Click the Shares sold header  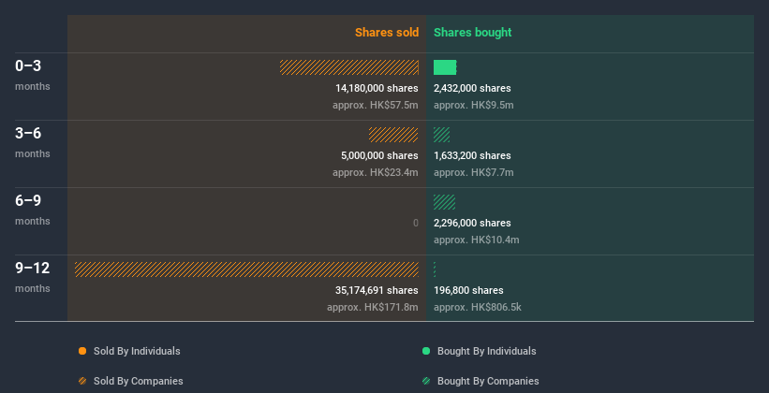coord(387,33)
